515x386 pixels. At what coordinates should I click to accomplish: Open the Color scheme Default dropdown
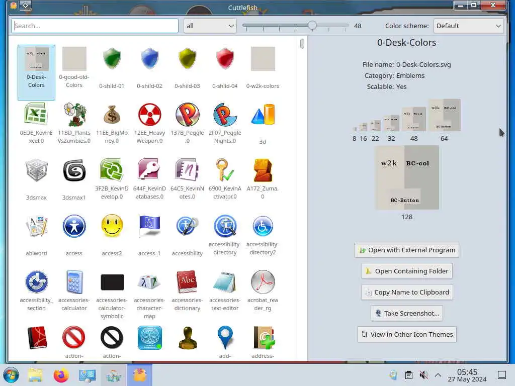coord(468,26)
